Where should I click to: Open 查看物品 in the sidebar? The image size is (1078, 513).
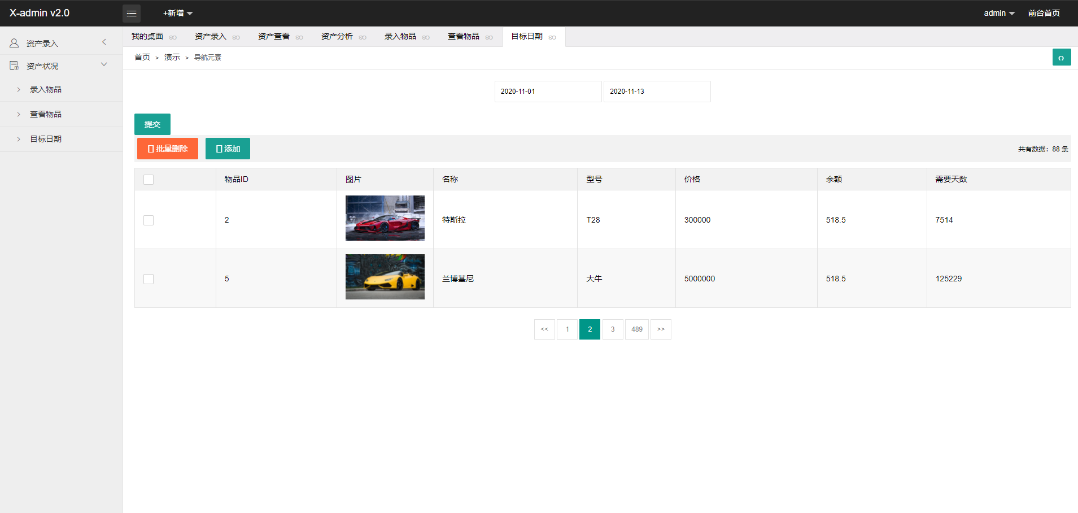tap(46, 114)
